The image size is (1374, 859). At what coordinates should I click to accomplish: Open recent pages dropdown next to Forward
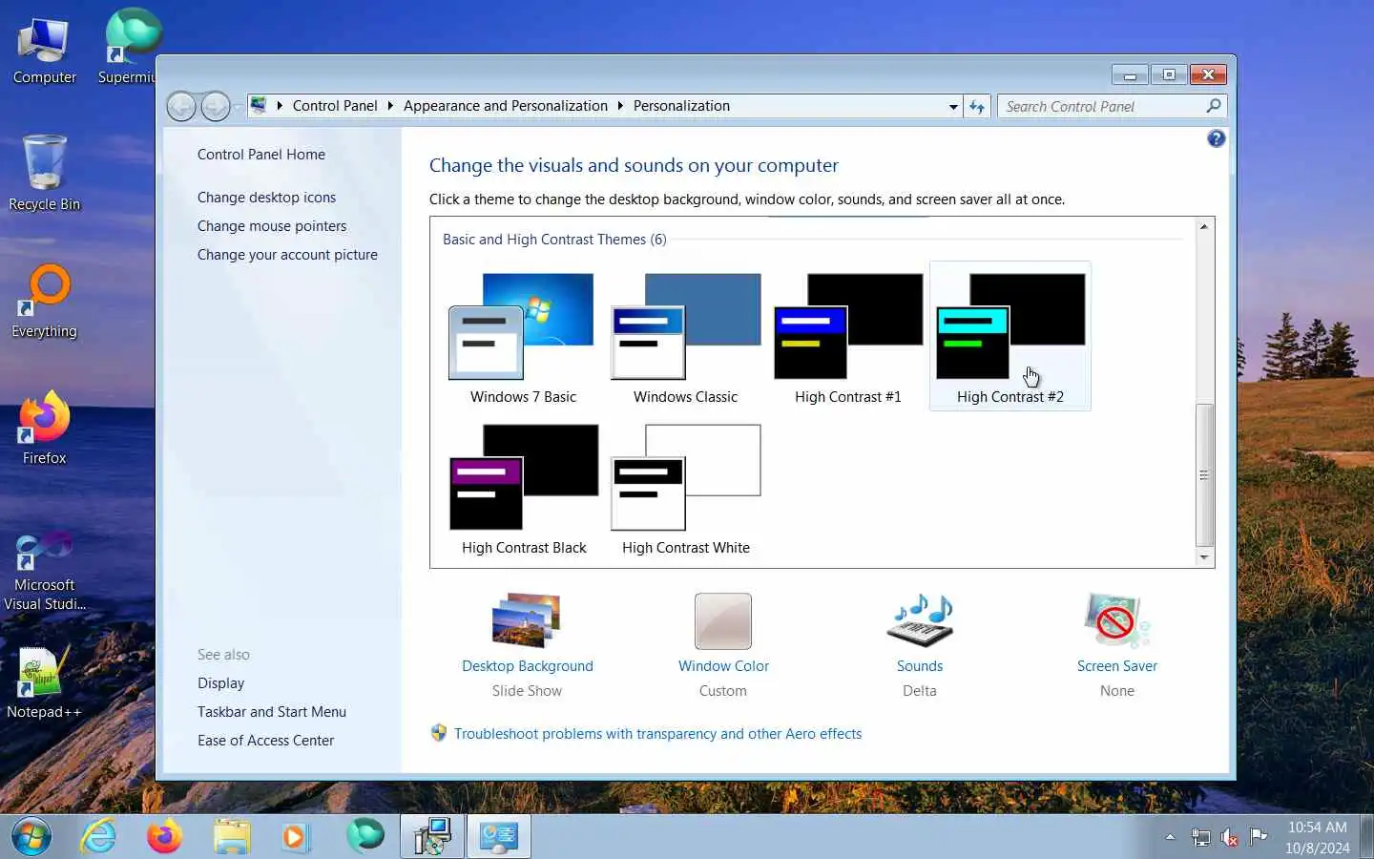click(x=238, y=107)
